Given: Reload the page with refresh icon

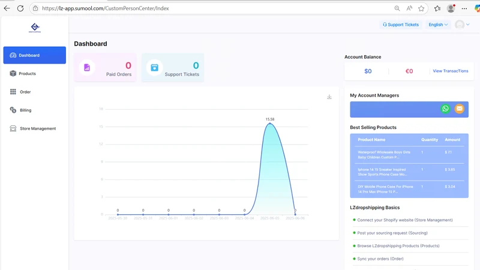Looking at the screenshot, I should (x=20, y=8).
